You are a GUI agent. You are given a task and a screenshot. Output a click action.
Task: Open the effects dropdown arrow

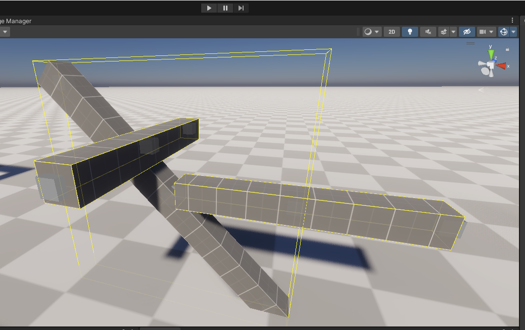(x=453, y=31)
